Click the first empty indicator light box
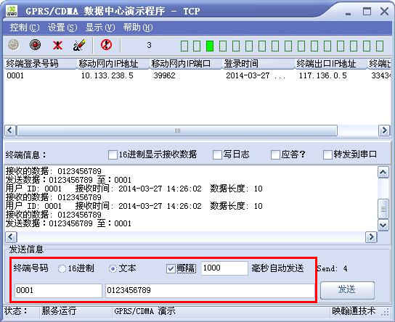 pyautogui.click(x=184, y=46)
